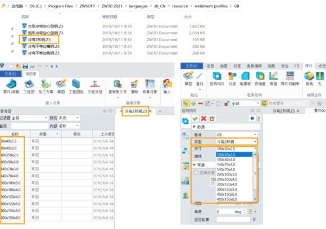Switch to the 造型 ribbon tab
Screen dimensions: 326x229
[x=210, y=66]
